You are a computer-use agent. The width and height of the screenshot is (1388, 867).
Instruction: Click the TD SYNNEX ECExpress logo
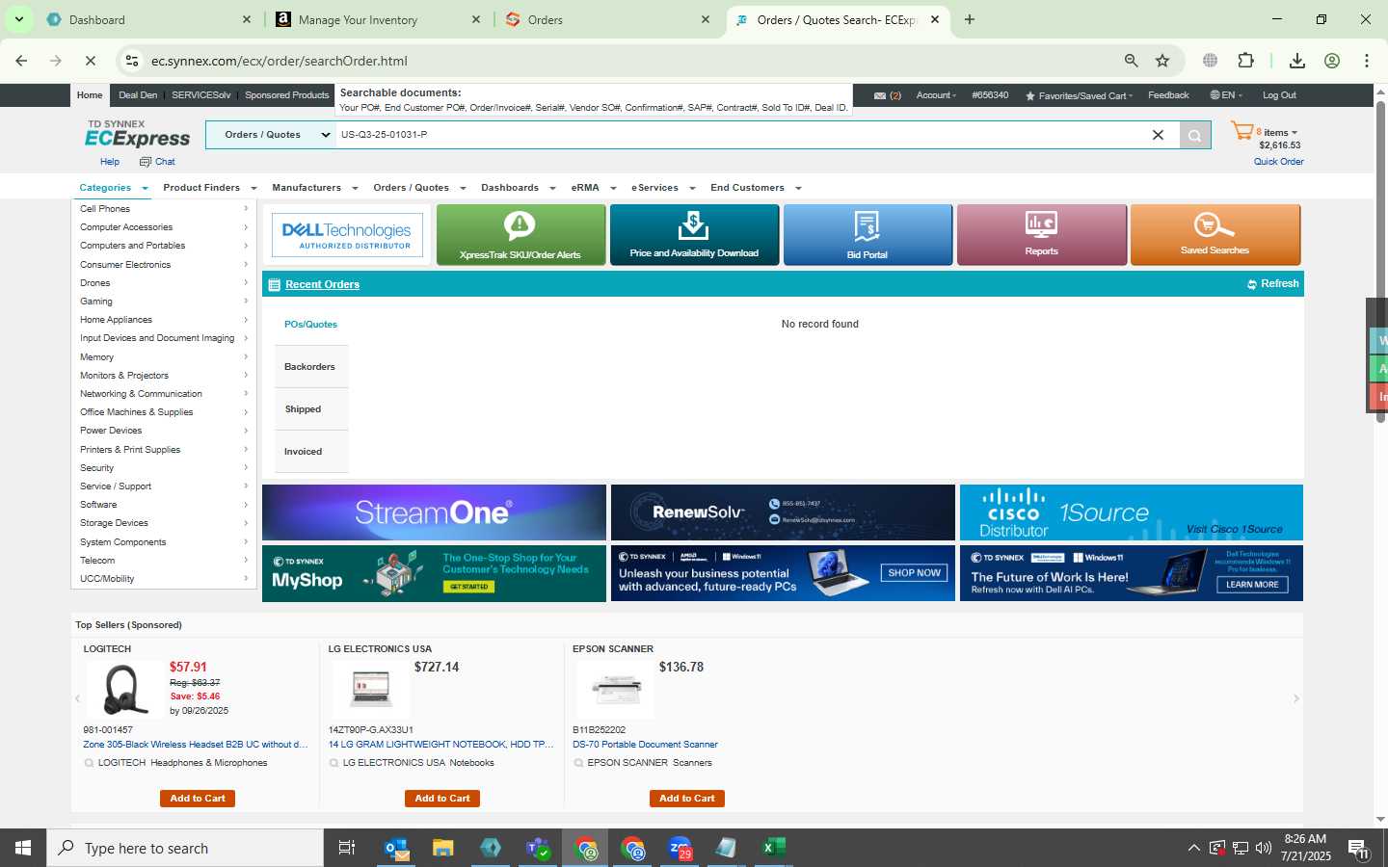[138, 134]
